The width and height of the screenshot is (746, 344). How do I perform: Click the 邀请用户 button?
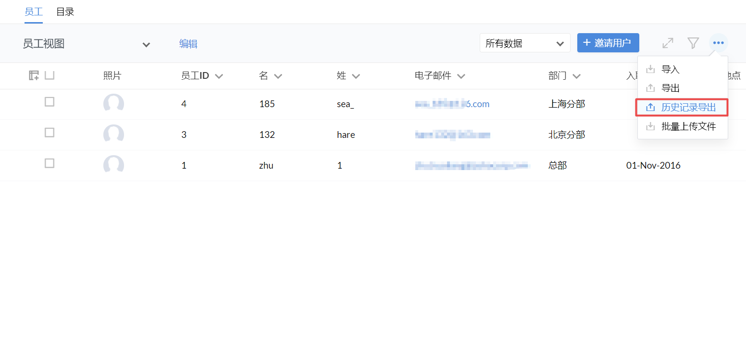coord(608,43)
